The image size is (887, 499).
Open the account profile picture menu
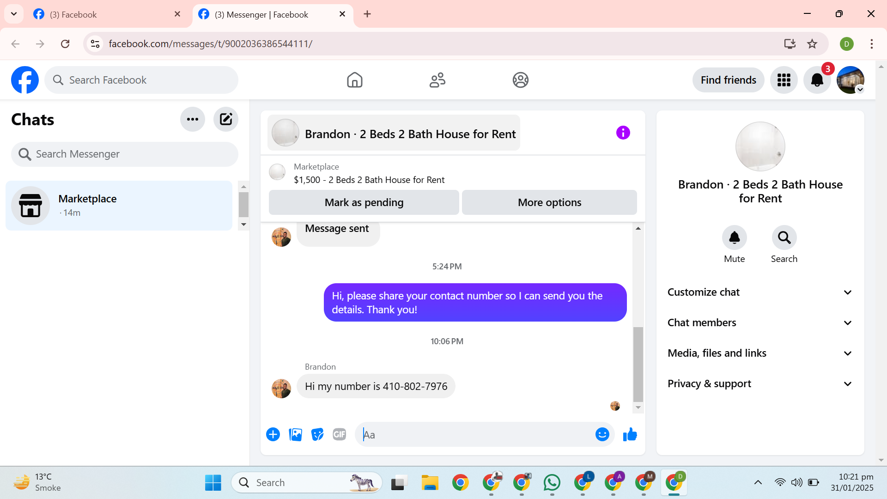(x=850, y=80)
